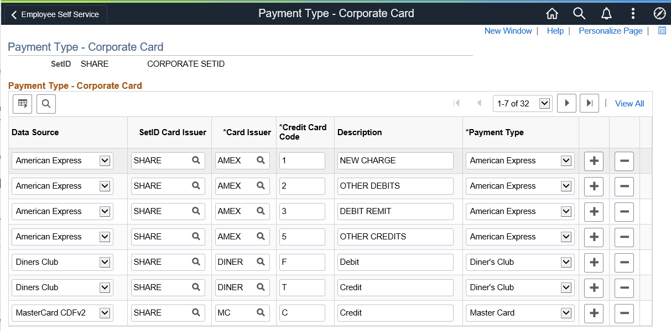Open the NavBar icon below the header
Image resolution: width=671 pixels, height=331 pixels.
click(662, 30)
